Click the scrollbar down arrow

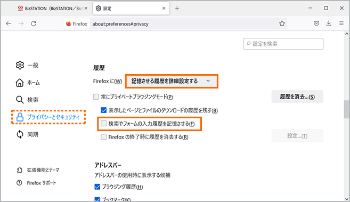click(346, 199)
